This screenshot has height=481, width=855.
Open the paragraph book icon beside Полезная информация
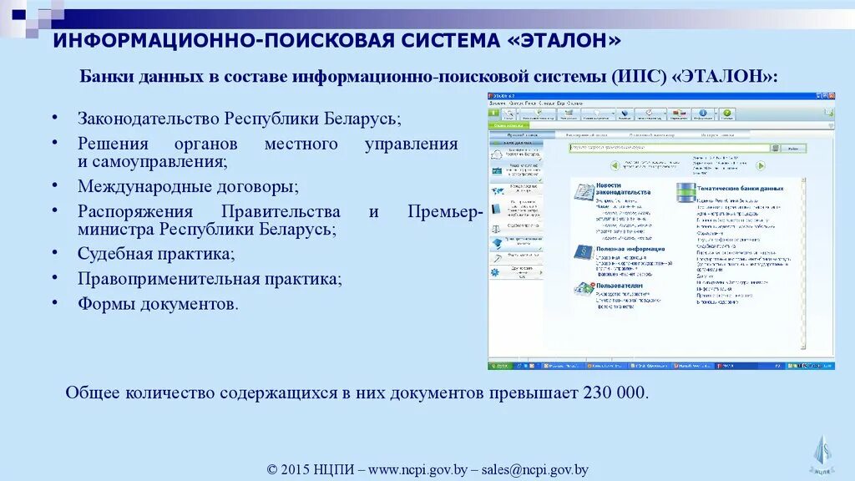(584, 252)
